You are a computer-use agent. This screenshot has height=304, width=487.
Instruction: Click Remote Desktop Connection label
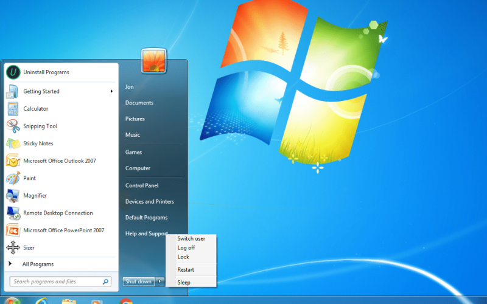(x=58, y=213)
